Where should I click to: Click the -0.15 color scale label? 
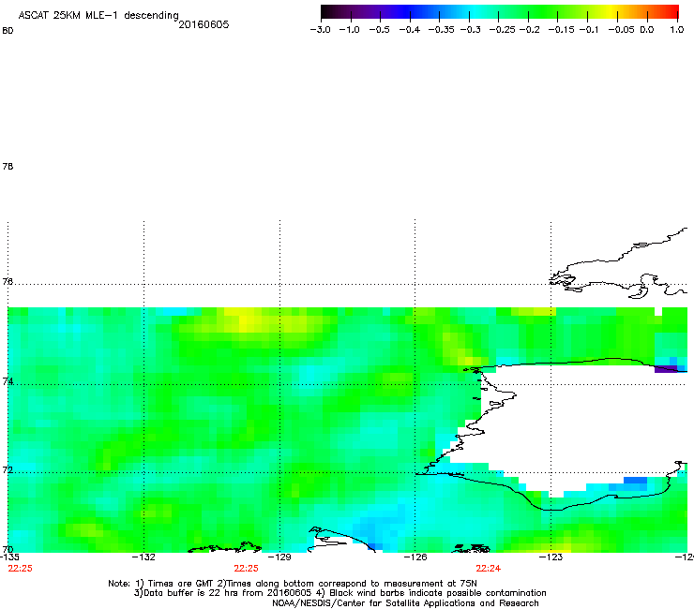point(561,30)
